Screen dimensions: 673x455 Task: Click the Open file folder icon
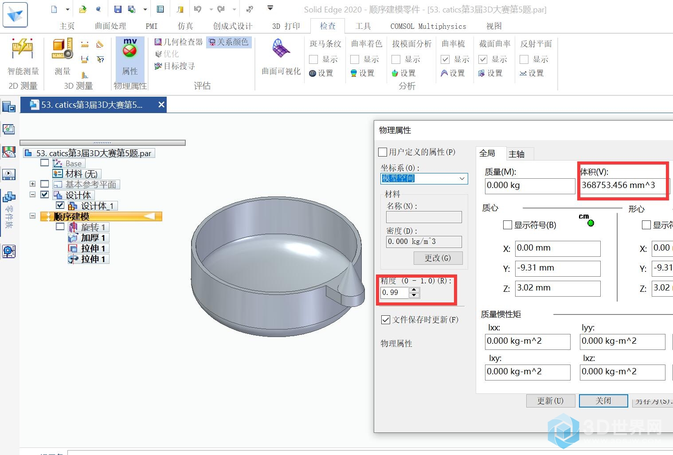click(83, 9)
